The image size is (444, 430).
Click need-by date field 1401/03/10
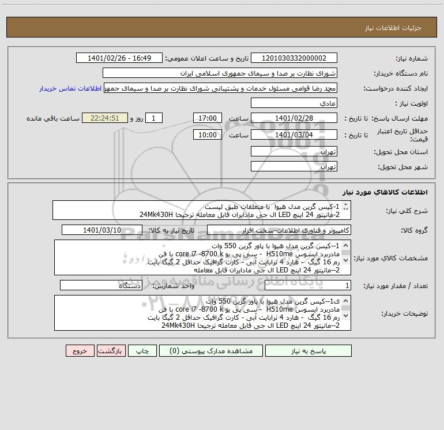(x=102, y=230)
